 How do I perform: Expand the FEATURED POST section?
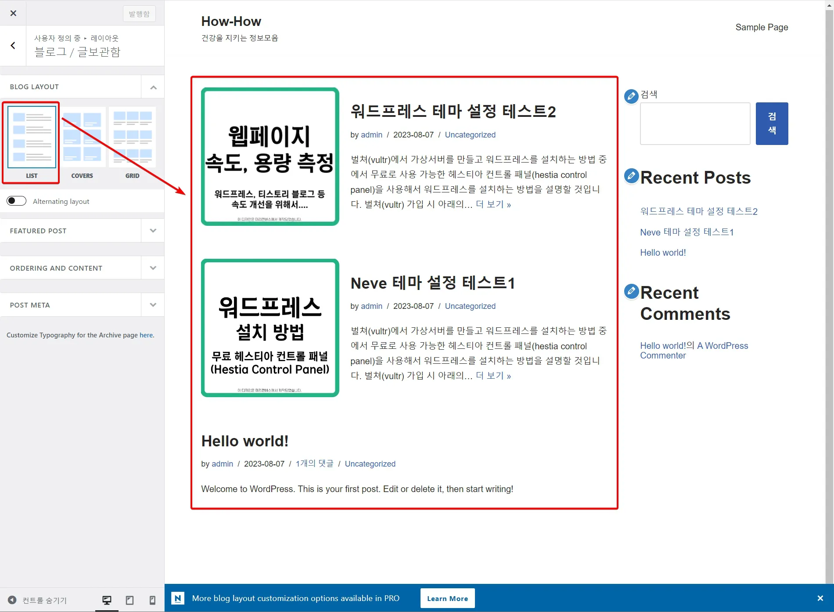[153, 231]
